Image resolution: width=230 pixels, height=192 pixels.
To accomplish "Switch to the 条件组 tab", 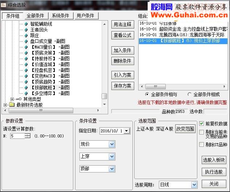I will pos(13,16).
